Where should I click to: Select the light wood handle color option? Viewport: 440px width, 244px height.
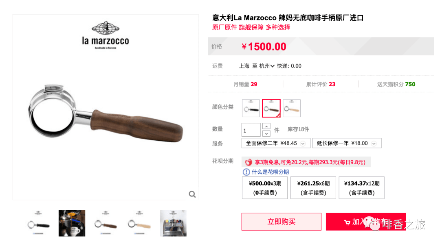[292, 108]
